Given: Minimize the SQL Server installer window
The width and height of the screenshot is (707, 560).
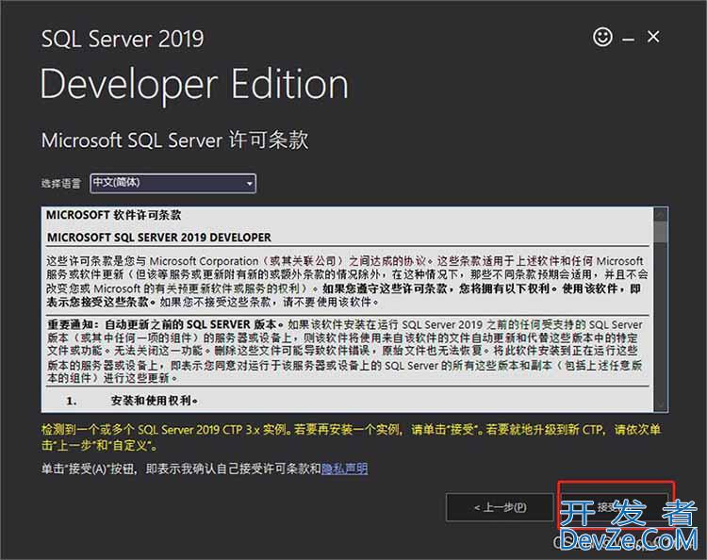Looking at the screenshot, I should point(628,40).
